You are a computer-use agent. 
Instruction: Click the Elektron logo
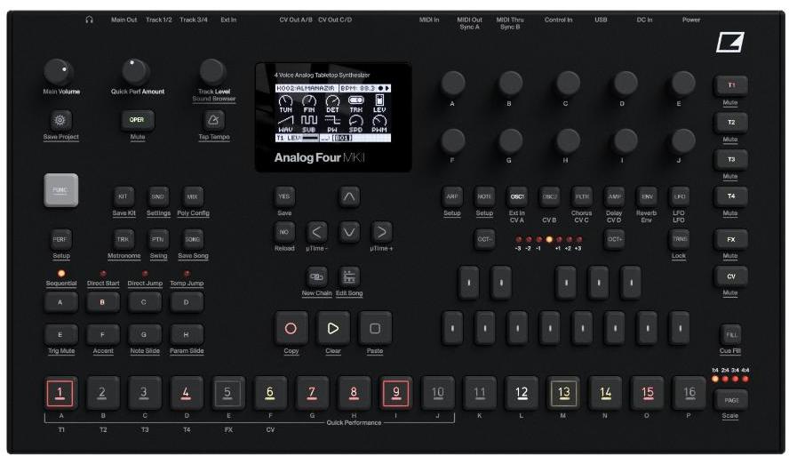tap(730, 43)
